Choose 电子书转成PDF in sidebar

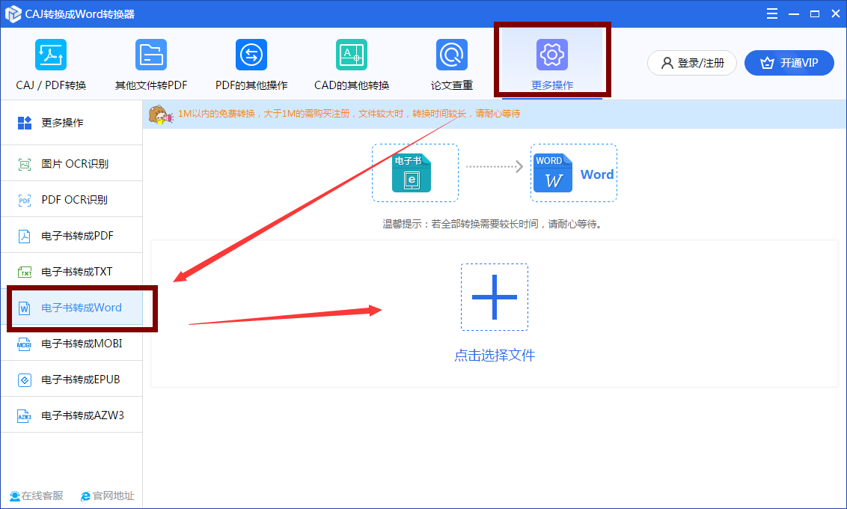[x=71, y=235]
